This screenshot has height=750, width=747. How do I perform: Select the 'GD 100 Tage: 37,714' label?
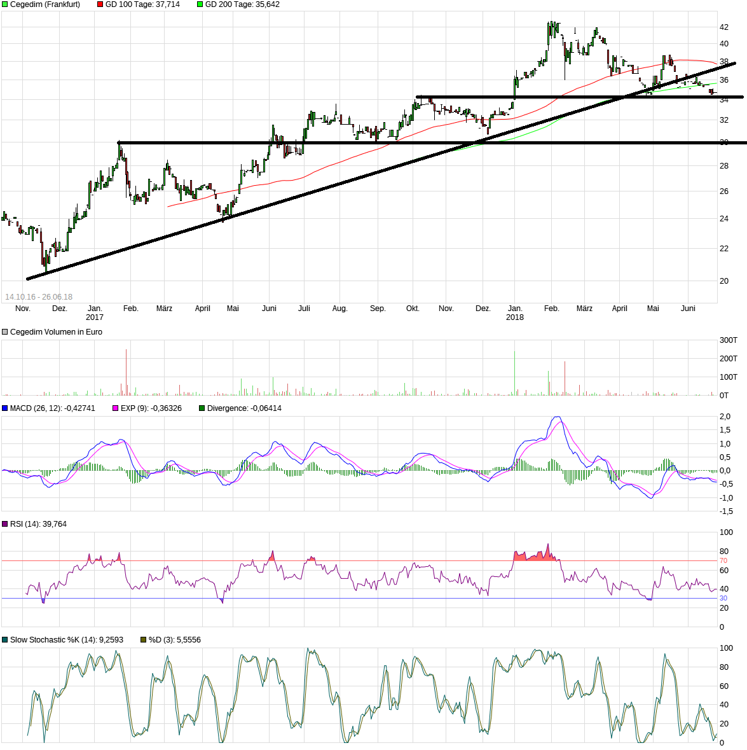[x=142, y=4]
